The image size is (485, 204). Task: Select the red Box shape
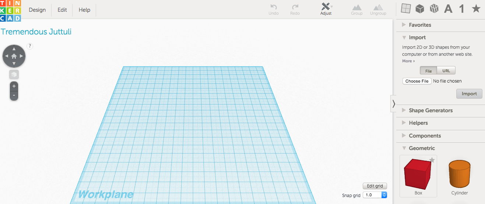(x=418, y=174)
